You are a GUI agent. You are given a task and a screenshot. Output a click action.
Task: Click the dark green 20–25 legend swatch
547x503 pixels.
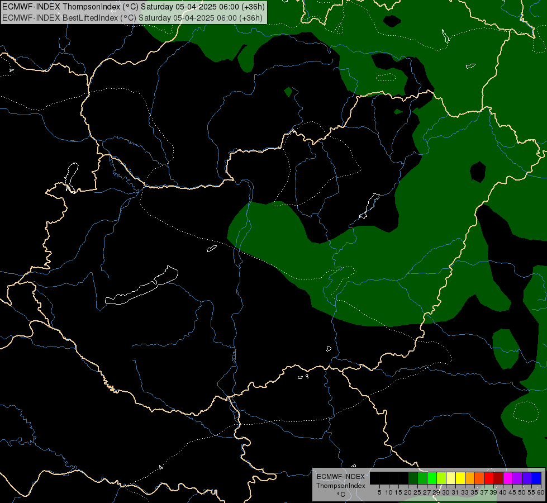tap(413, 478)
